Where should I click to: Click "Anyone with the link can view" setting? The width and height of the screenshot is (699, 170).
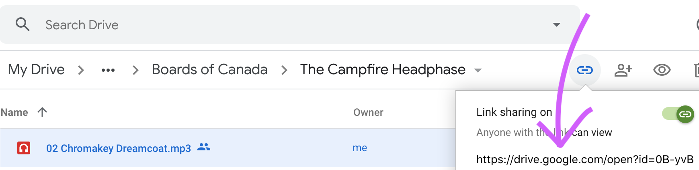544,133
